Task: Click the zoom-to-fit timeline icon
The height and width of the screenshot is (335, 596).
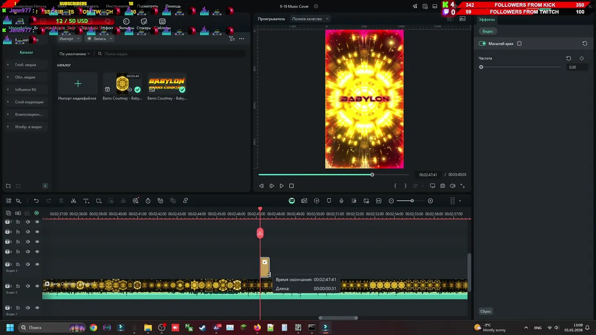Action: [379, 201]
